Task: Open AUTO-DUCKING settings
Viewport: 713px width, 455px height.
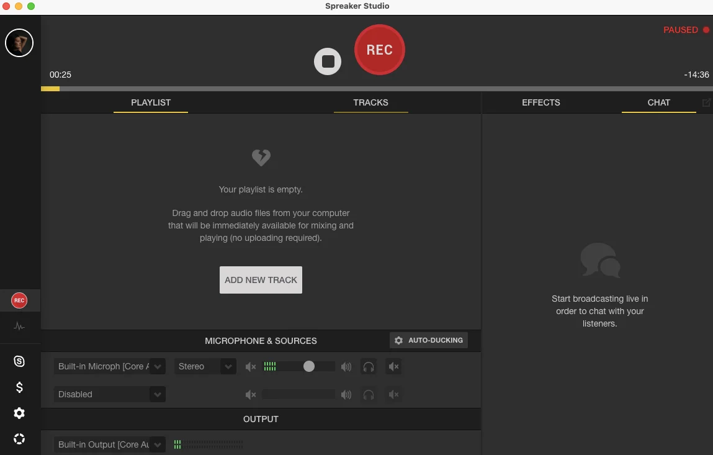Action: pos(428,340)
